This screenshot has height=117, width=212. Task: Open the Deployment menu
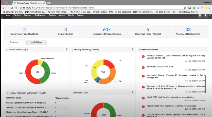(40, 15)
